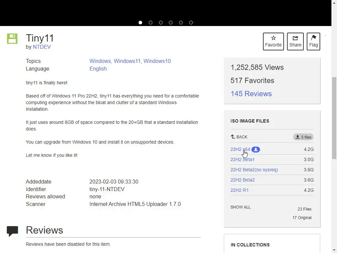Click the Reviews speech bubble icon

13,231
